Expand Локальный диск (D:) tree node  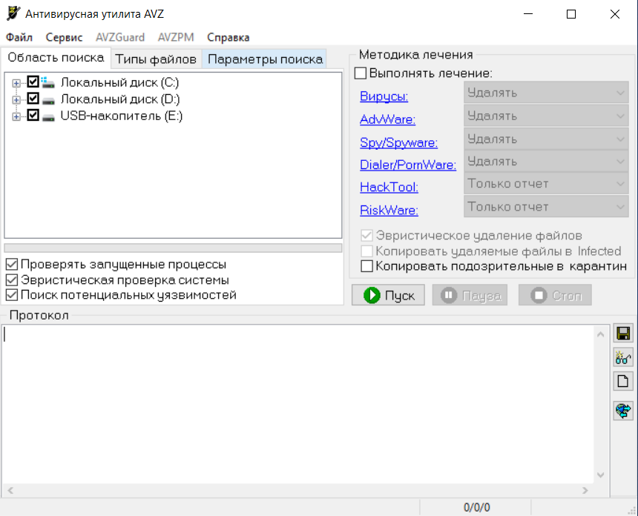point(16,100)
